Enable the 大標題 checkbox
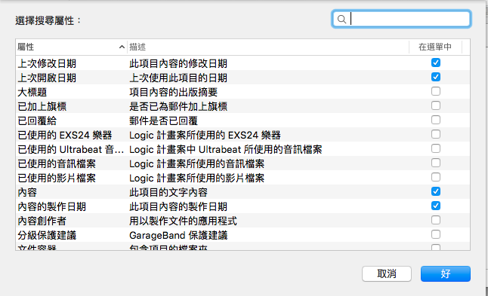The height and width of the screenshot is (296, 488). click(x=436, y=91)
